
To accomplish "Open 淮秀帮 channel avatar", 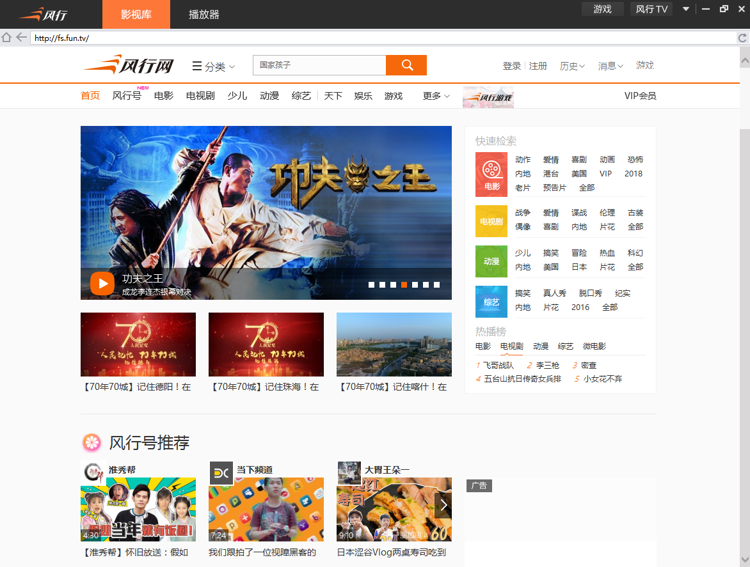I will tap(93, 472).
